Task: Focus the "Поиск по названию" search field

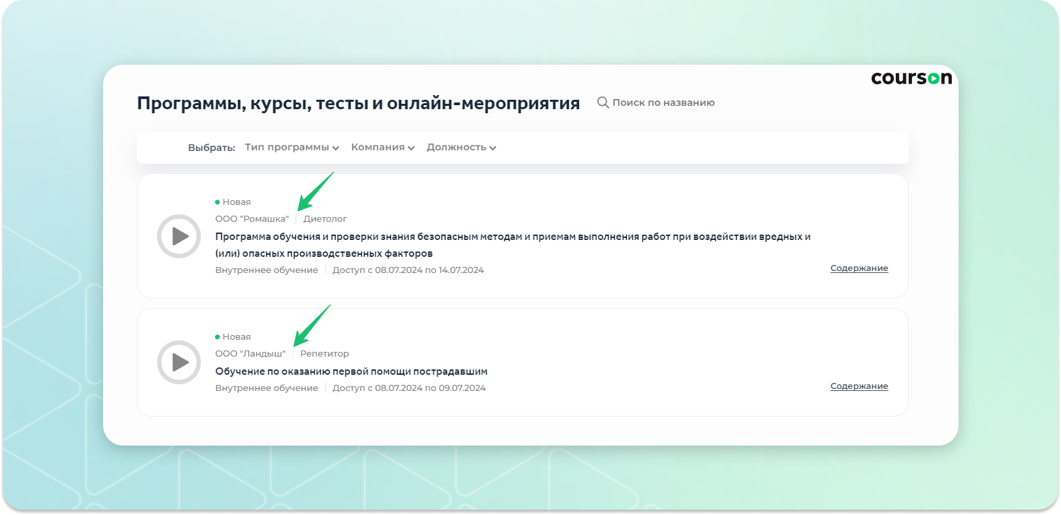Action: 663,102
